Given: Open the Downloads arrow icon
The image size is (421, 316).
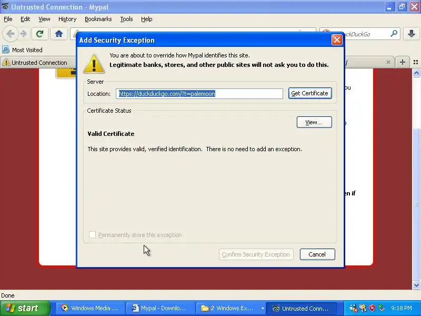Looking at the screenshot, I should 412,34.
